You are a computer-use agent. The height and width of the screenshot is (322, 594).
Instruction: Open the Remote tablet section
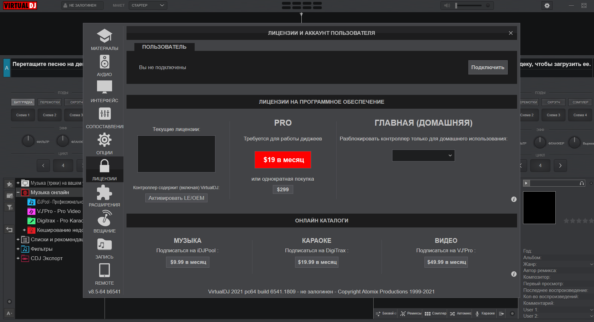tap(105, 274)
